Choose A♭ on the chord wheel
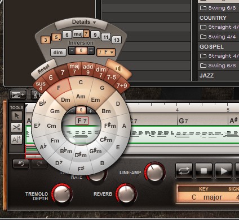This screenshot has width=239, height=220. [x=43, y=146]
